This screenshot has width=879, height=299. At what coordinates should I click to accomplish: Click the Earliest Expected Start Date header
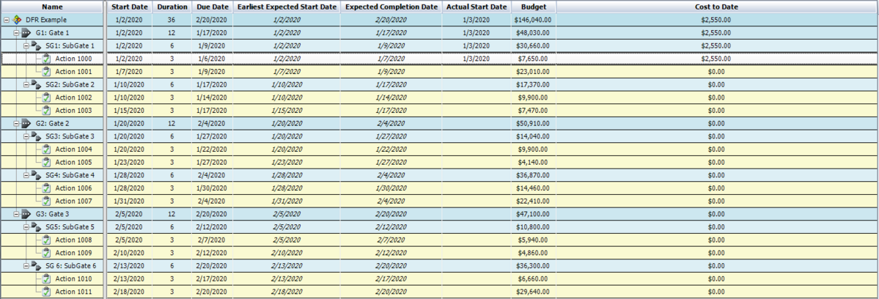tap(287, 7)
